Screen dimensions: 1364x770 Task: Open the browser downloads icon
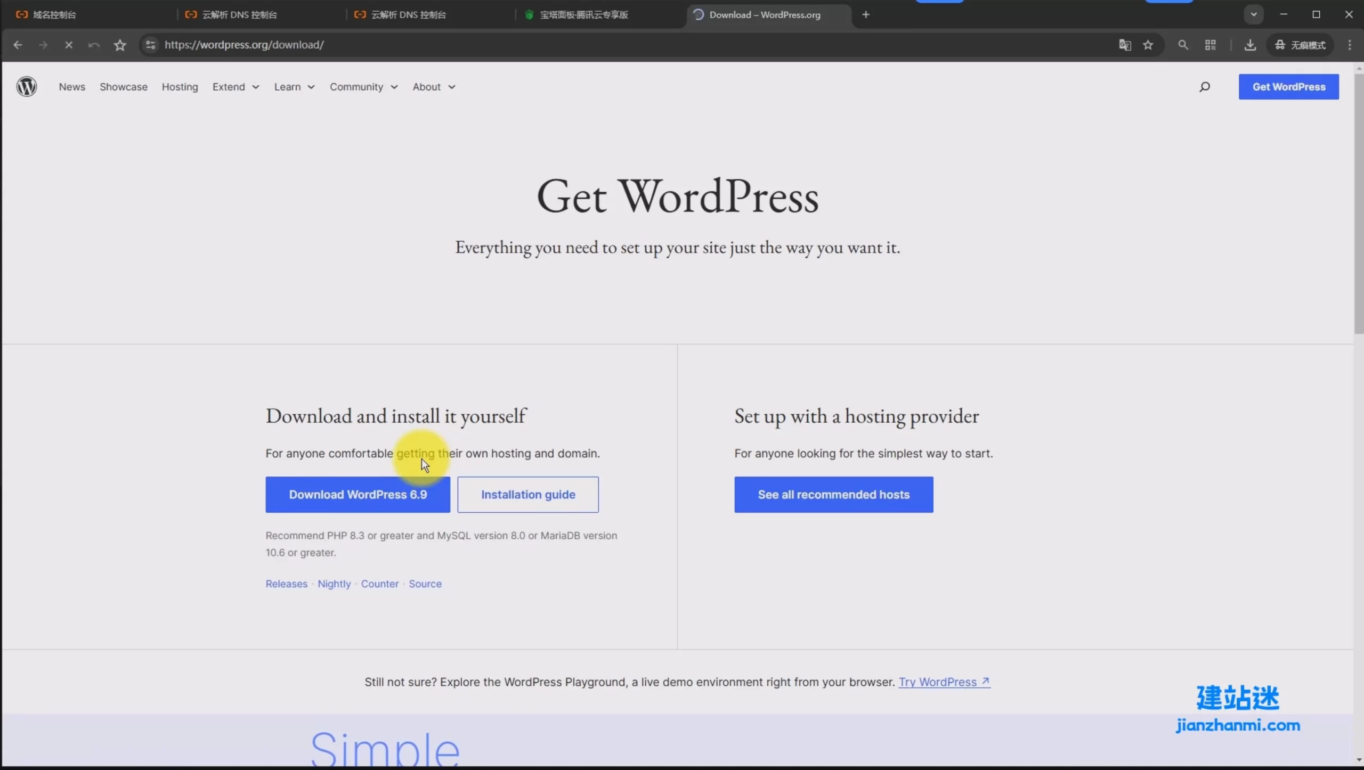coord(1250,45)
